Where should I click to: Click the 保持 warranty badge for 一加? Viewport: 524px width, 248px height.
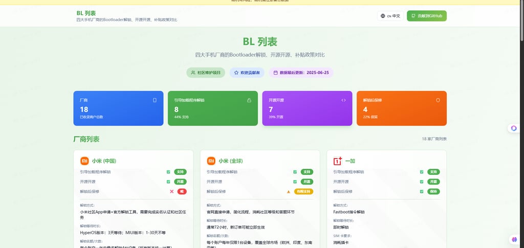433,192
